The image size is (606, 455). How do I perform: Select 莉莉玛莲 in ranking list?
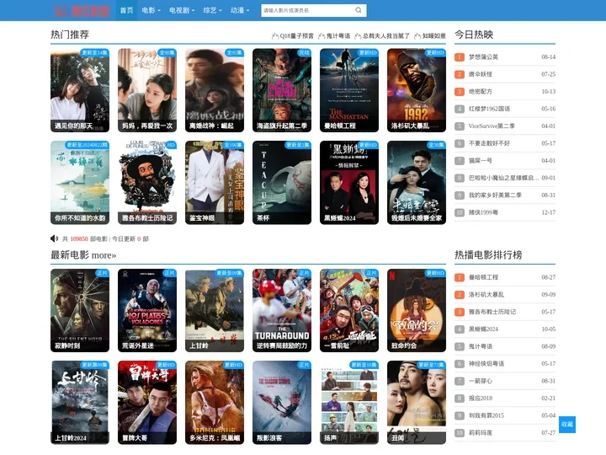coord(480,433)
